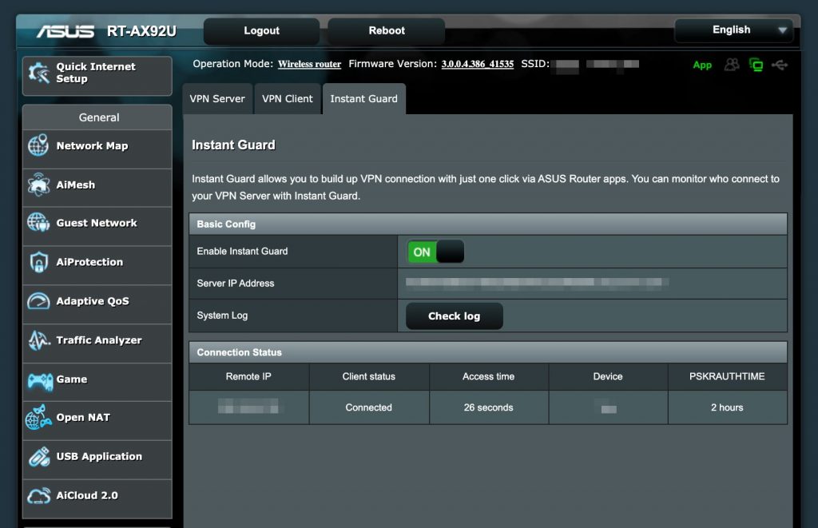Click the Logout button
Viewport: 818px width, 528px height.
pos(261,31)
